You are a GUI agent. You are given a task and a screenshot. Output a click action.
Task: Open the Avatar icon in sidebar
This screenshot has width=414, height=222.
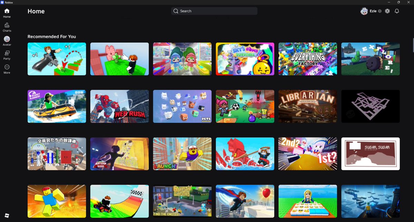[7, 39]
